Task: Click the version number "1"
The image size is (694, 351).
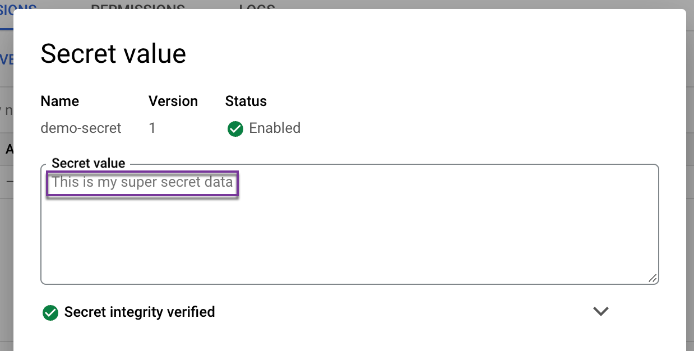Action: point(152,128)
